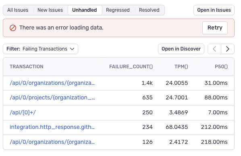Click the 24.0055 TPM value

pyautogui.click(x=177, y=83)
